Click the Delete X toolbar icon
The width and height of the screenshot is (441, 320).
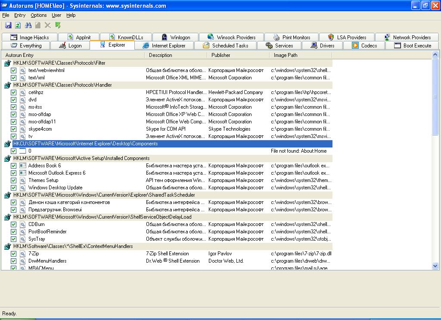tap(48, 25)
